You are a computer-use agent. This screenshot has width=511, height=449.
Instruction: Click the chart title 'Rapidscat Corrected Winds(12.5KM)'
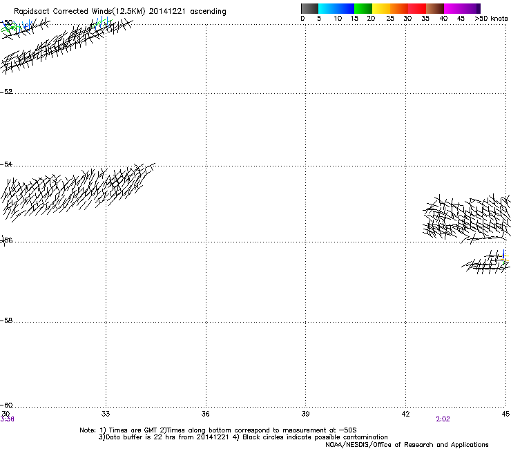[79, 12]
